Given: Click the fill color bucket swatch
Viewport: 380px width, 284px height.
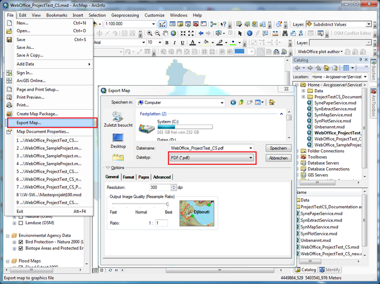Looking at the screenshot, I should coord(206,43).
